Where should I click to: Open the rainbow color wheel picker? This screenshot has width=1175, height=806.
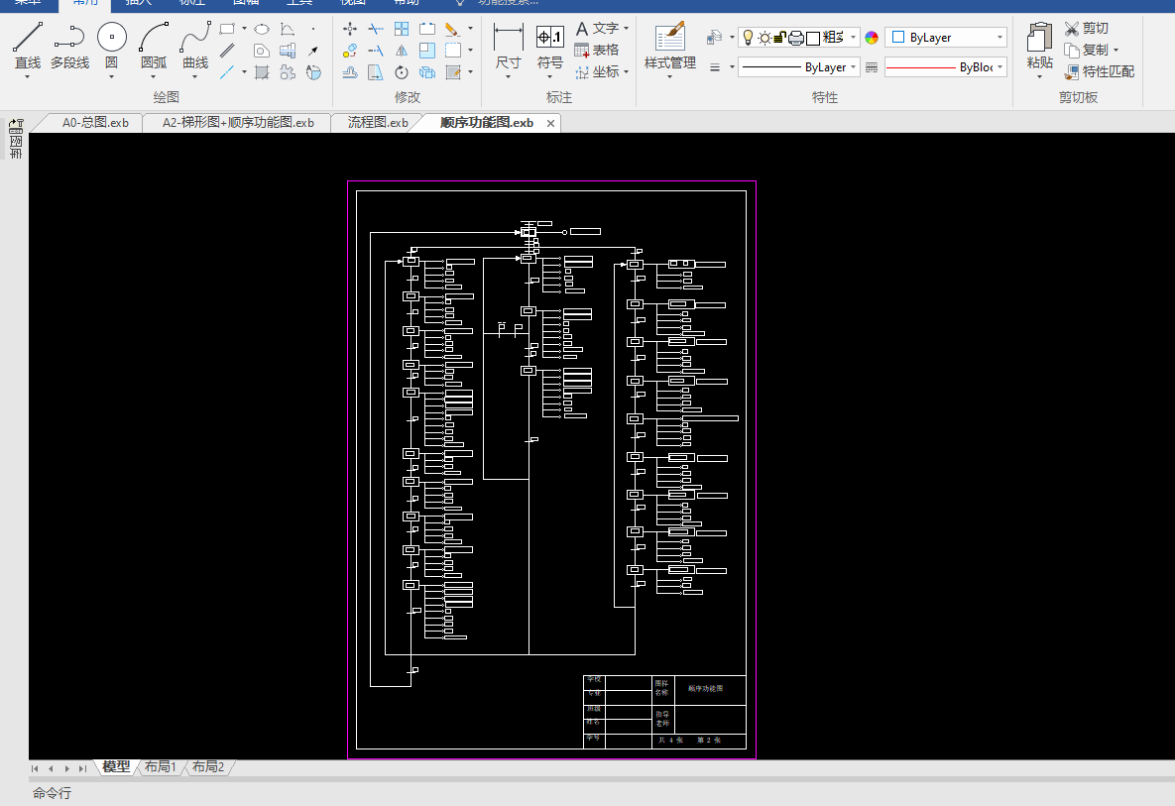[x=872, y=38]
